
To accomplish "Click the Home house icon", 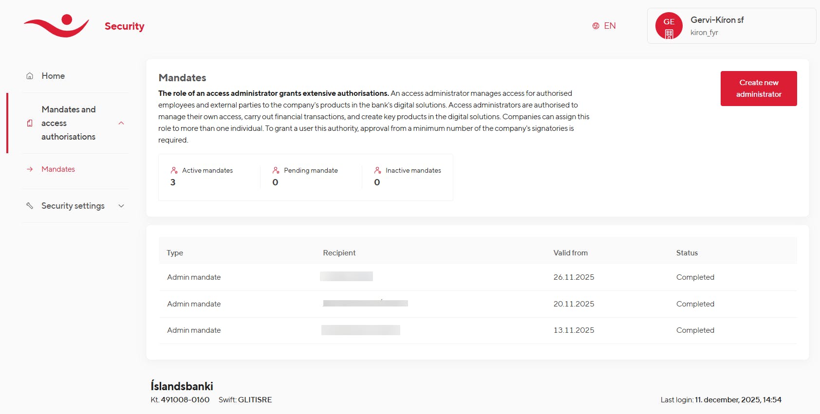I will pos(30,76).
